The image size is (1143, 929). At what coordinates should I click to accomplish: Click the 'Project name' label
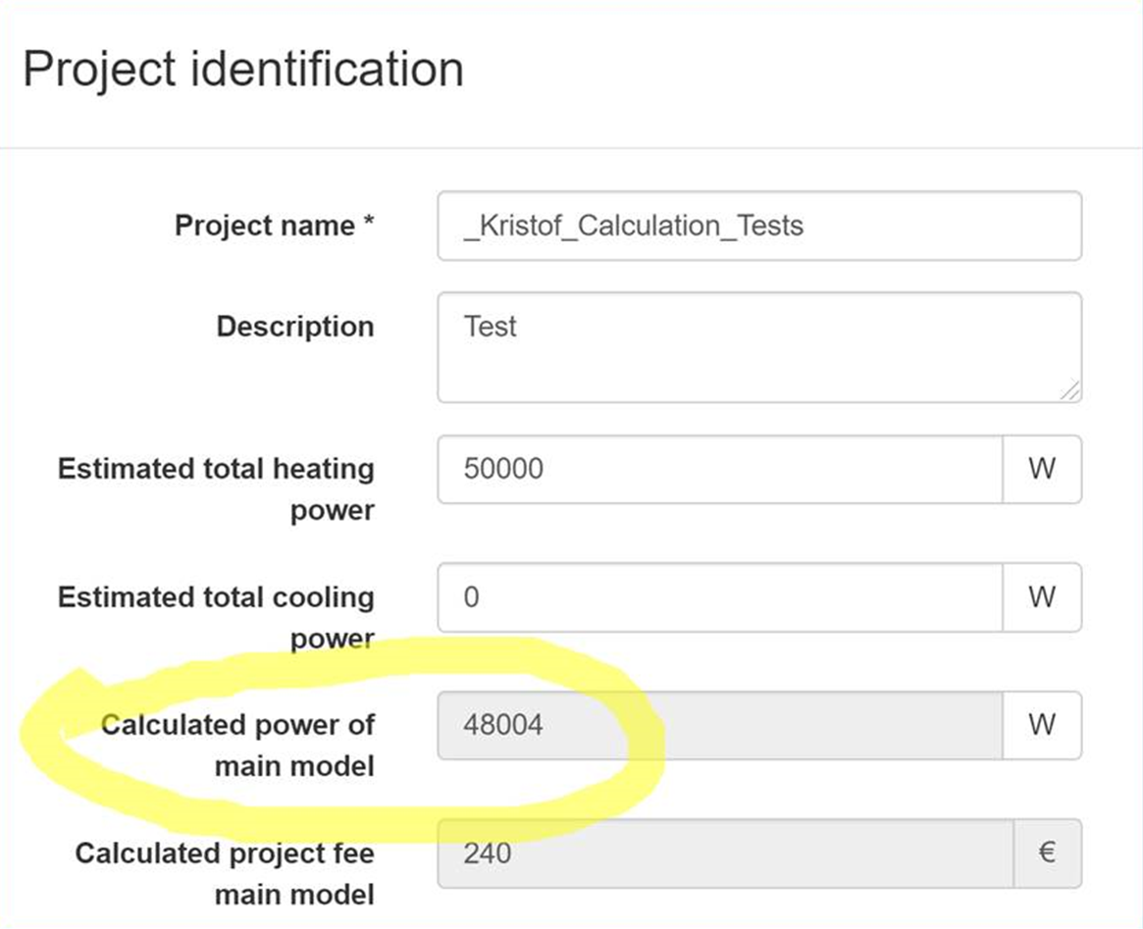[263, 227]
